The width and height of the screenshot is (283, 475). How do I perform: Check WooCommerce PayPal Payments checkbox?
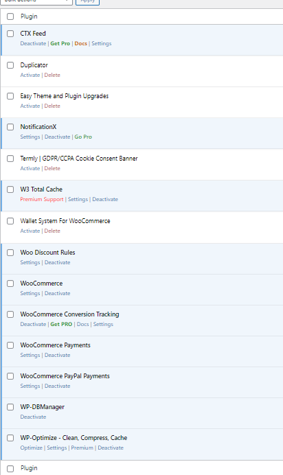(10, 375)
